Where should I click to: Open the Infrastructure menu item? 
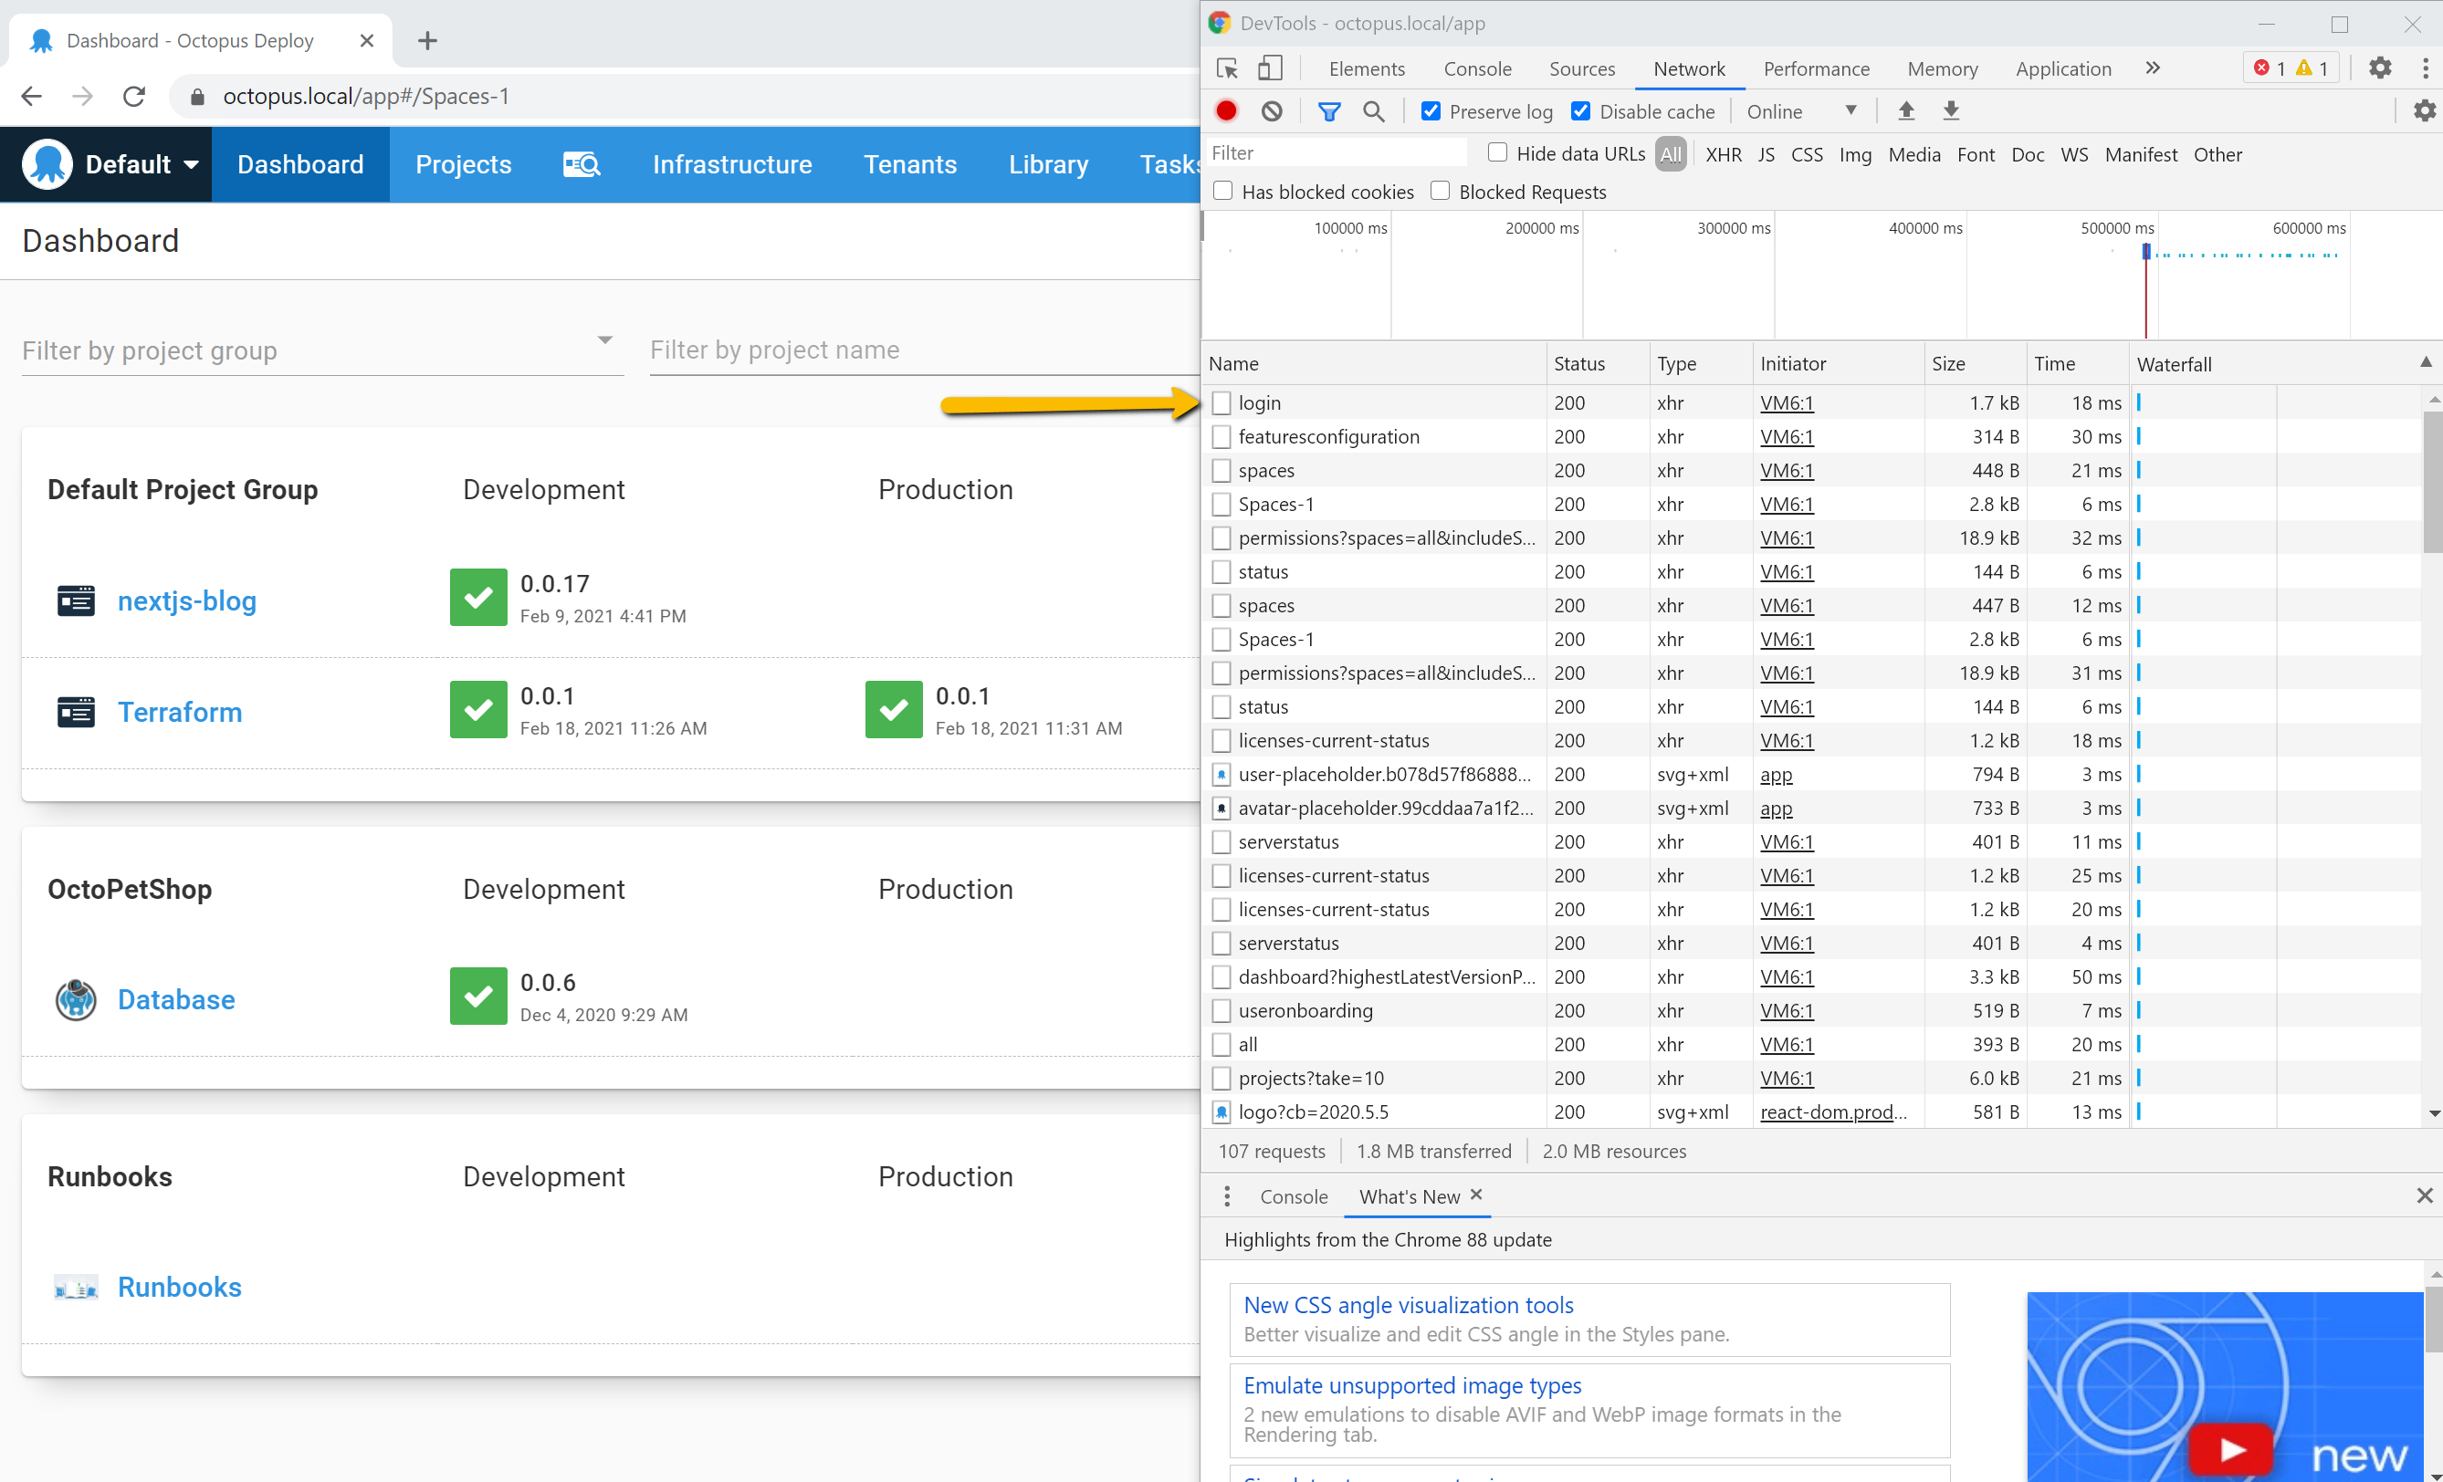click(731, 164)
